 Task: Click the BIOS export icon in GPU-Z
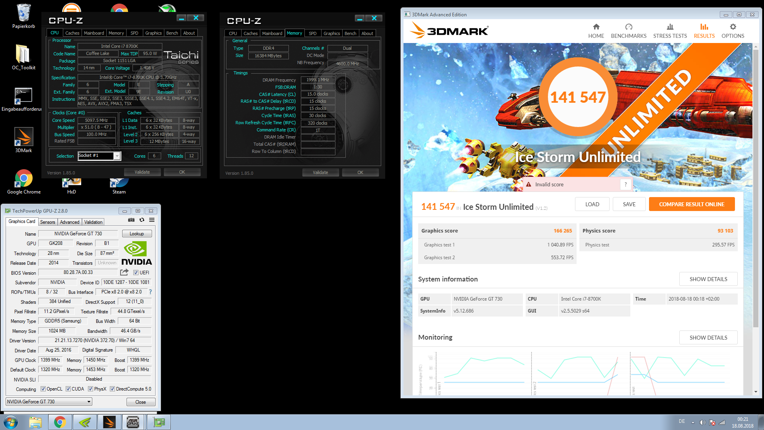click(124, 272)
